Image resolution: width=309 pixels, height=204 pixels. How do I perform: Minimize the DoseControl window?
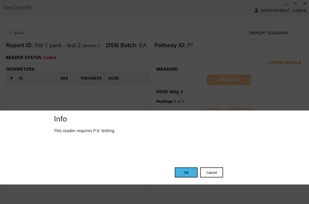pyautogui.click(x=286, y=4)
